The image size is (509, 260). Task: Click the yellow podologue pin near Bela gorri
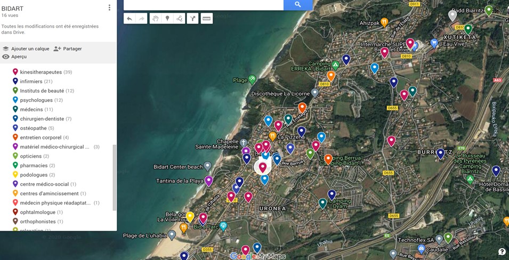pos(190,216)
